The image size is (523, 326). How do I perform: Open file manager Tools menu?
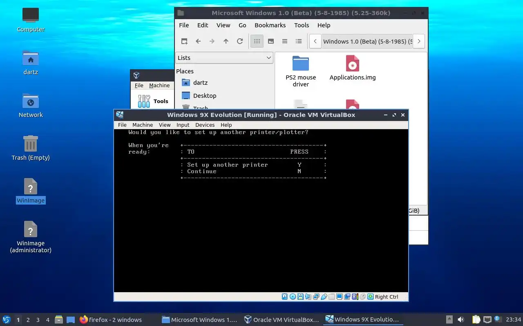pos(302,25)
